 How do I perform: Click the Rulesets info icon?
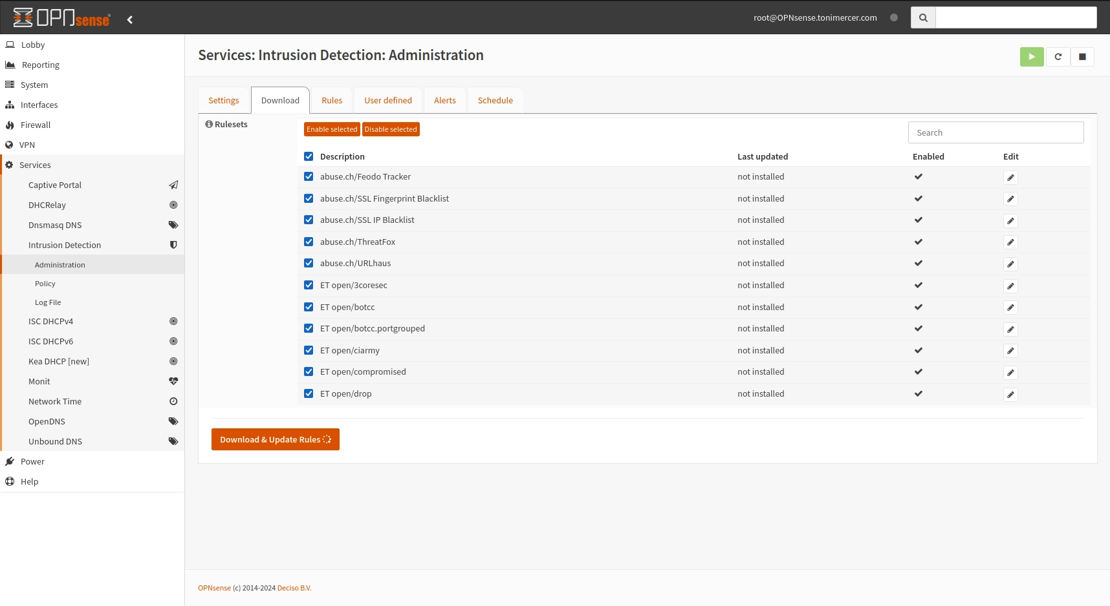click(x=209, y=124)
